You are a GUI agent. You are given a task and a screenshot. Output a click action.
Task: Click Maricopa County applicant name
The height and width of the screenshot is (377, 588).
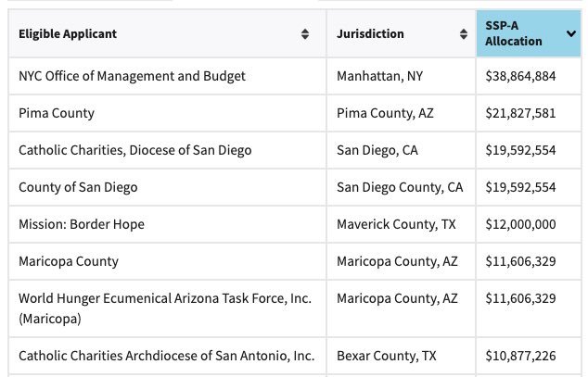[69, 261]
